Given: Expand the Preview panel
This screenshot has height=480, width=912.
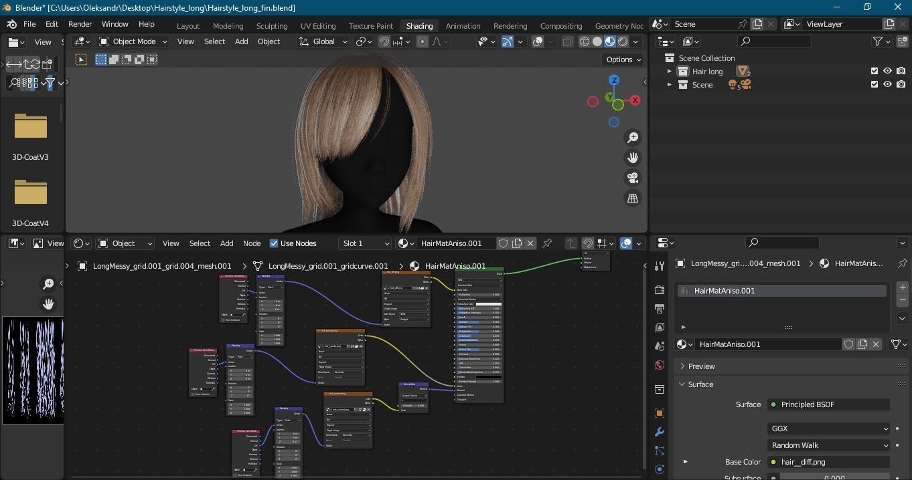Looking at the screenshot, I should pos(682,366).
